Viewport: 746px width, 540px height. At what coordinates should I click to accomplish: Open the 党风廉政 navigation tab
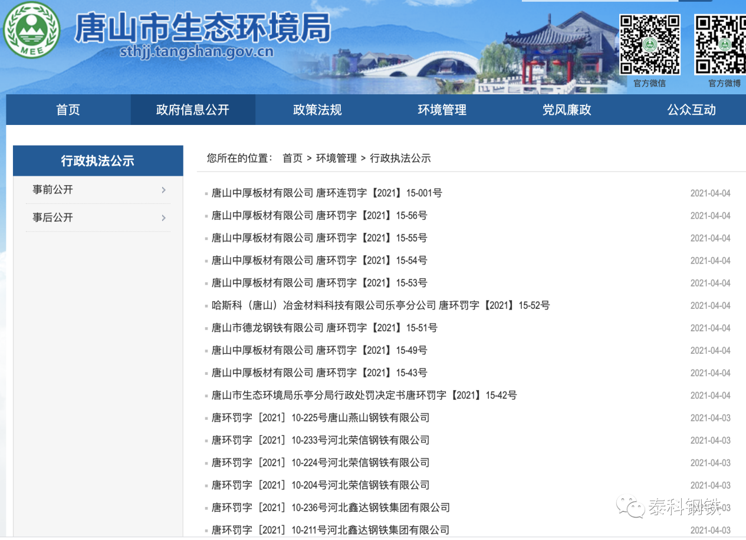[x=567, y=110]
